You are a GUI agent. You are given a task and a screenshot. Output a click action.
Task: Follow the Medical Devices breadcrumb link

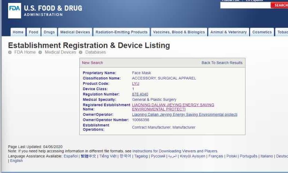[x=61, y=52]
